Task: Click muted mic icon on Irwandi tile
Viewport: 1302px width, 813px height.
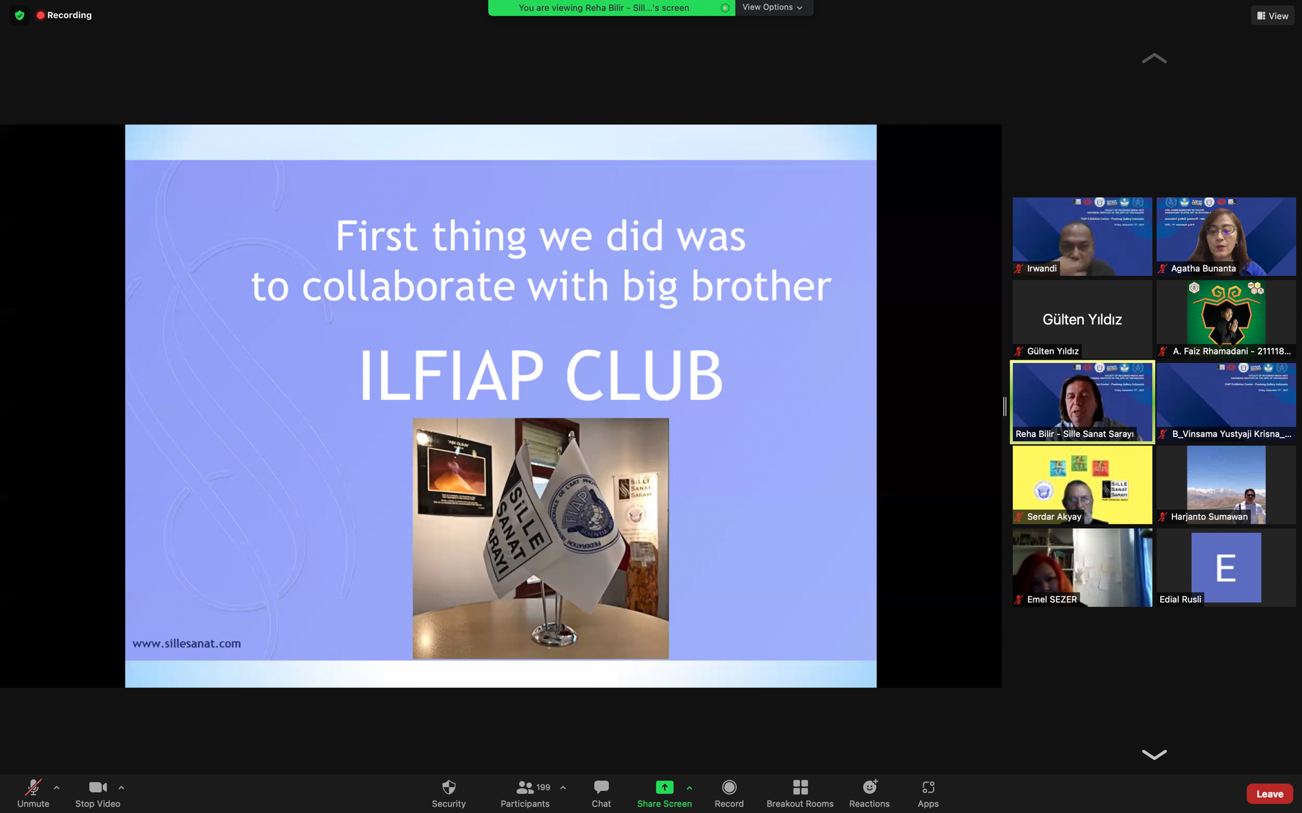Action: (x=1019, y=269)
